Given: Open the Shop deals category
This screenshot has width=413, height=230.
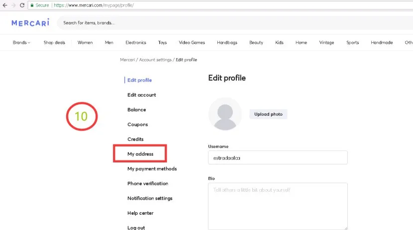Looking at the screenshot, I should [54, 43].
